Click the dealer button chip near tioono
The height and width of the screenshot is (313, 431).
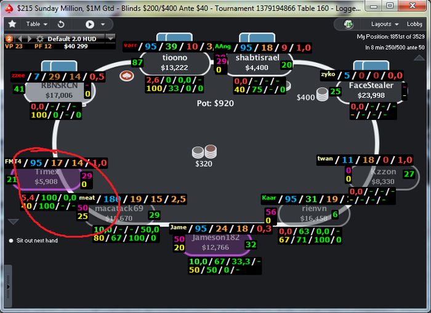pyautogui.click(x=126, y=76)
